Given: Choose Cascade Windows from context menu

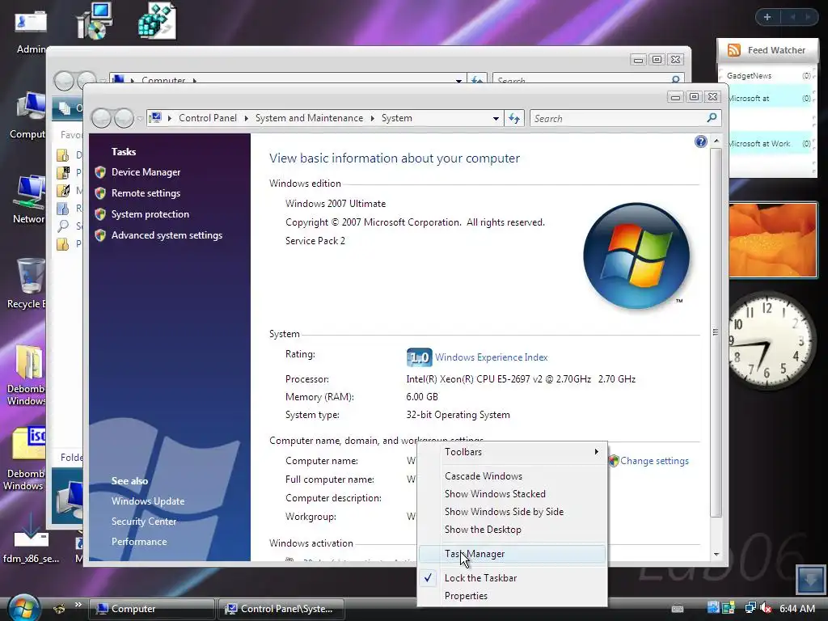Looking at the screenshot, I should click(512, 476).
